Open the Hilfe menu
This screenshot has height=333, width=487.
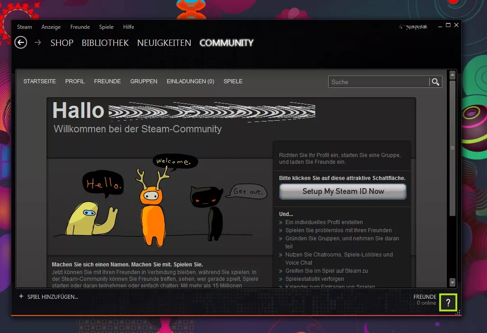click(x=129, y=27)
